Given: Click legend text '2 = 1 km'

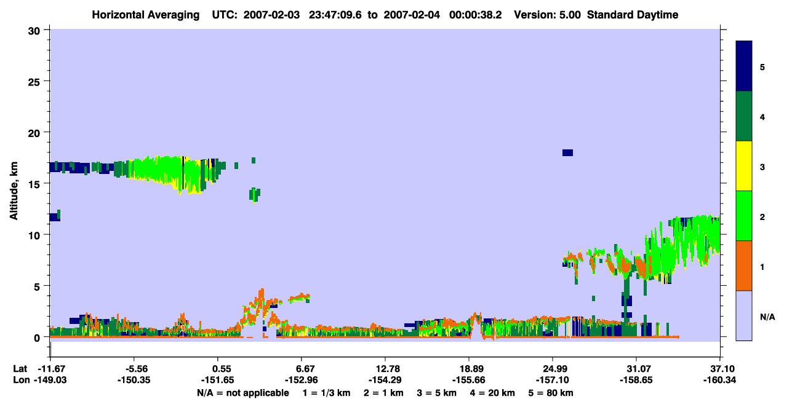Looking at the screenshot, I should [x=383, y=393].
